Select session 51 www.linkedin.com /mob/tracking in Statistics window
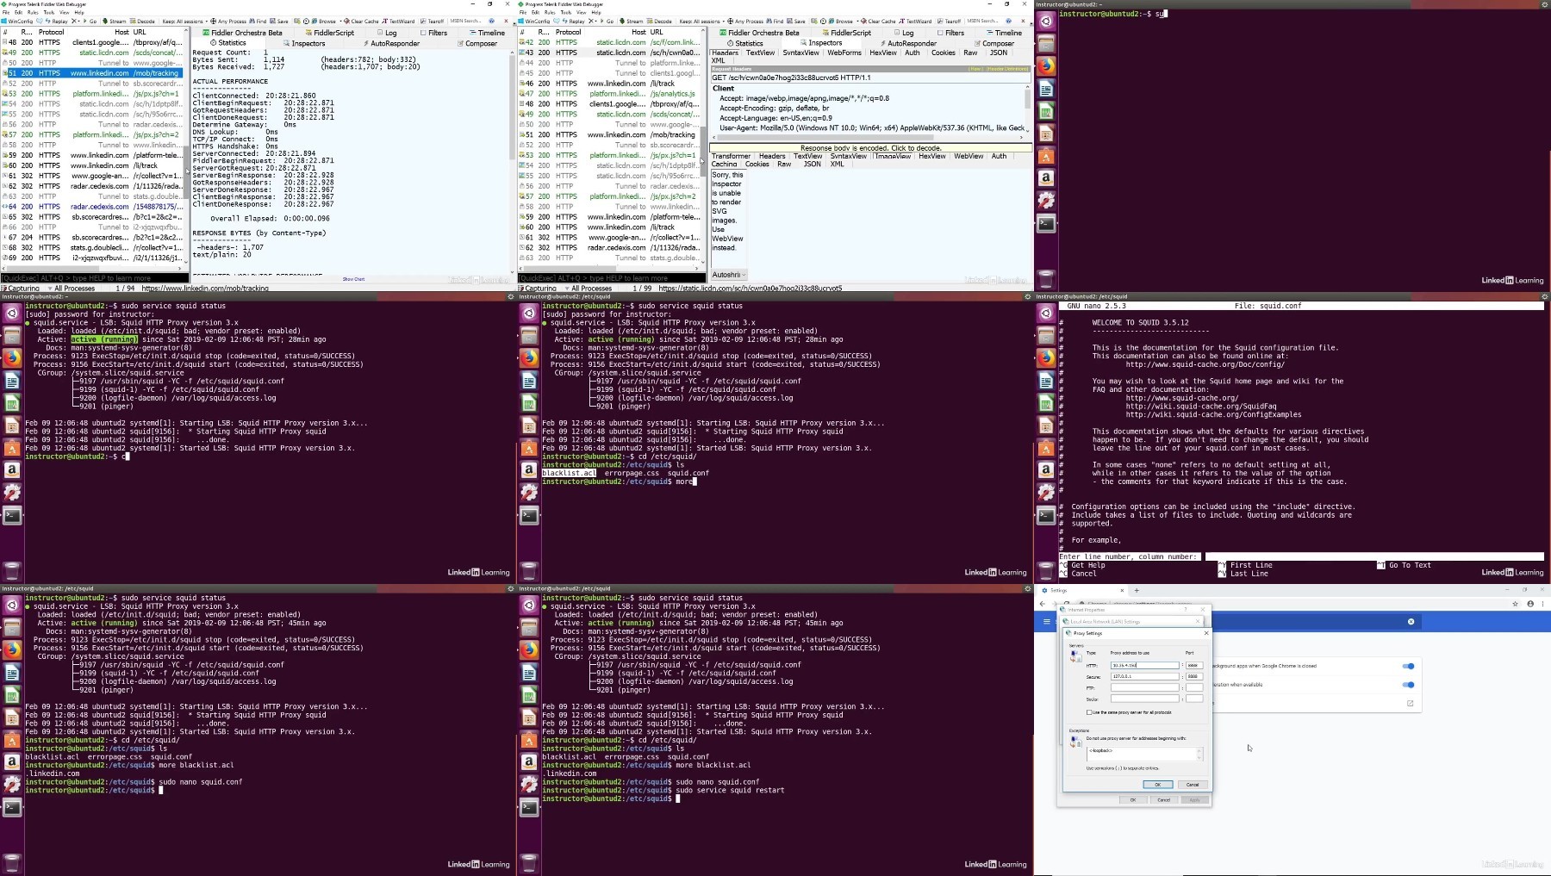The image size is (1551, 876). pyautogui.click(x=94, y=73)
